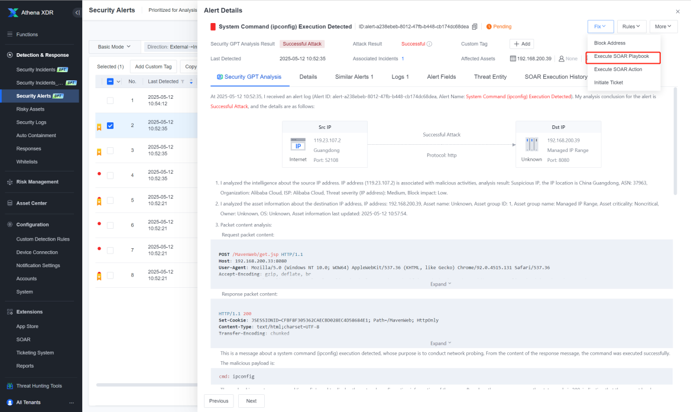
Task: Click the Pending status clock icon
Action: (489, 27)
